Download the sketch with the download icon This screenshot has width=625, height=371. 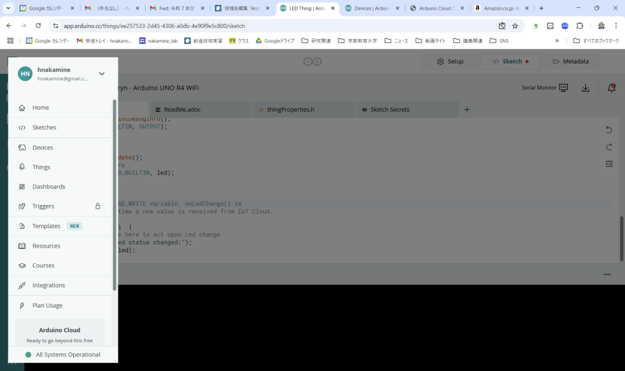tap(585, 88)
